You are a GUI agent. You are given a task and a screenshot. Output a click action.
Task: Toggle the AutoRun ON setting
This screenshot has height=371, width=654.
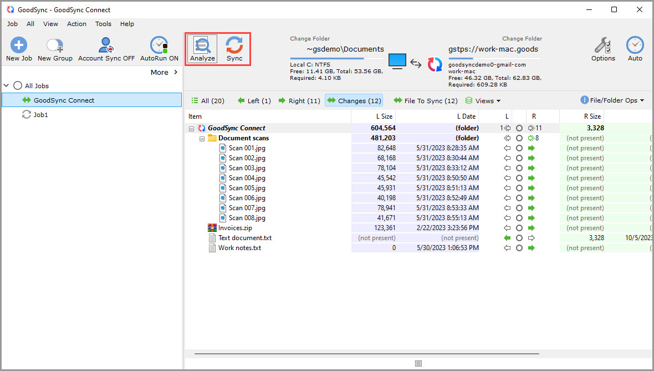pyautogui.click(x=159, y=48)
